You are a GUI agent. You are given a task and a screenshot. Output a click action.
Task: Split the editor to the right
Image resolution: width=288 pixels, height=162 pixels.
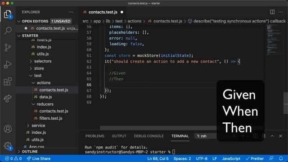pos(272,12)
